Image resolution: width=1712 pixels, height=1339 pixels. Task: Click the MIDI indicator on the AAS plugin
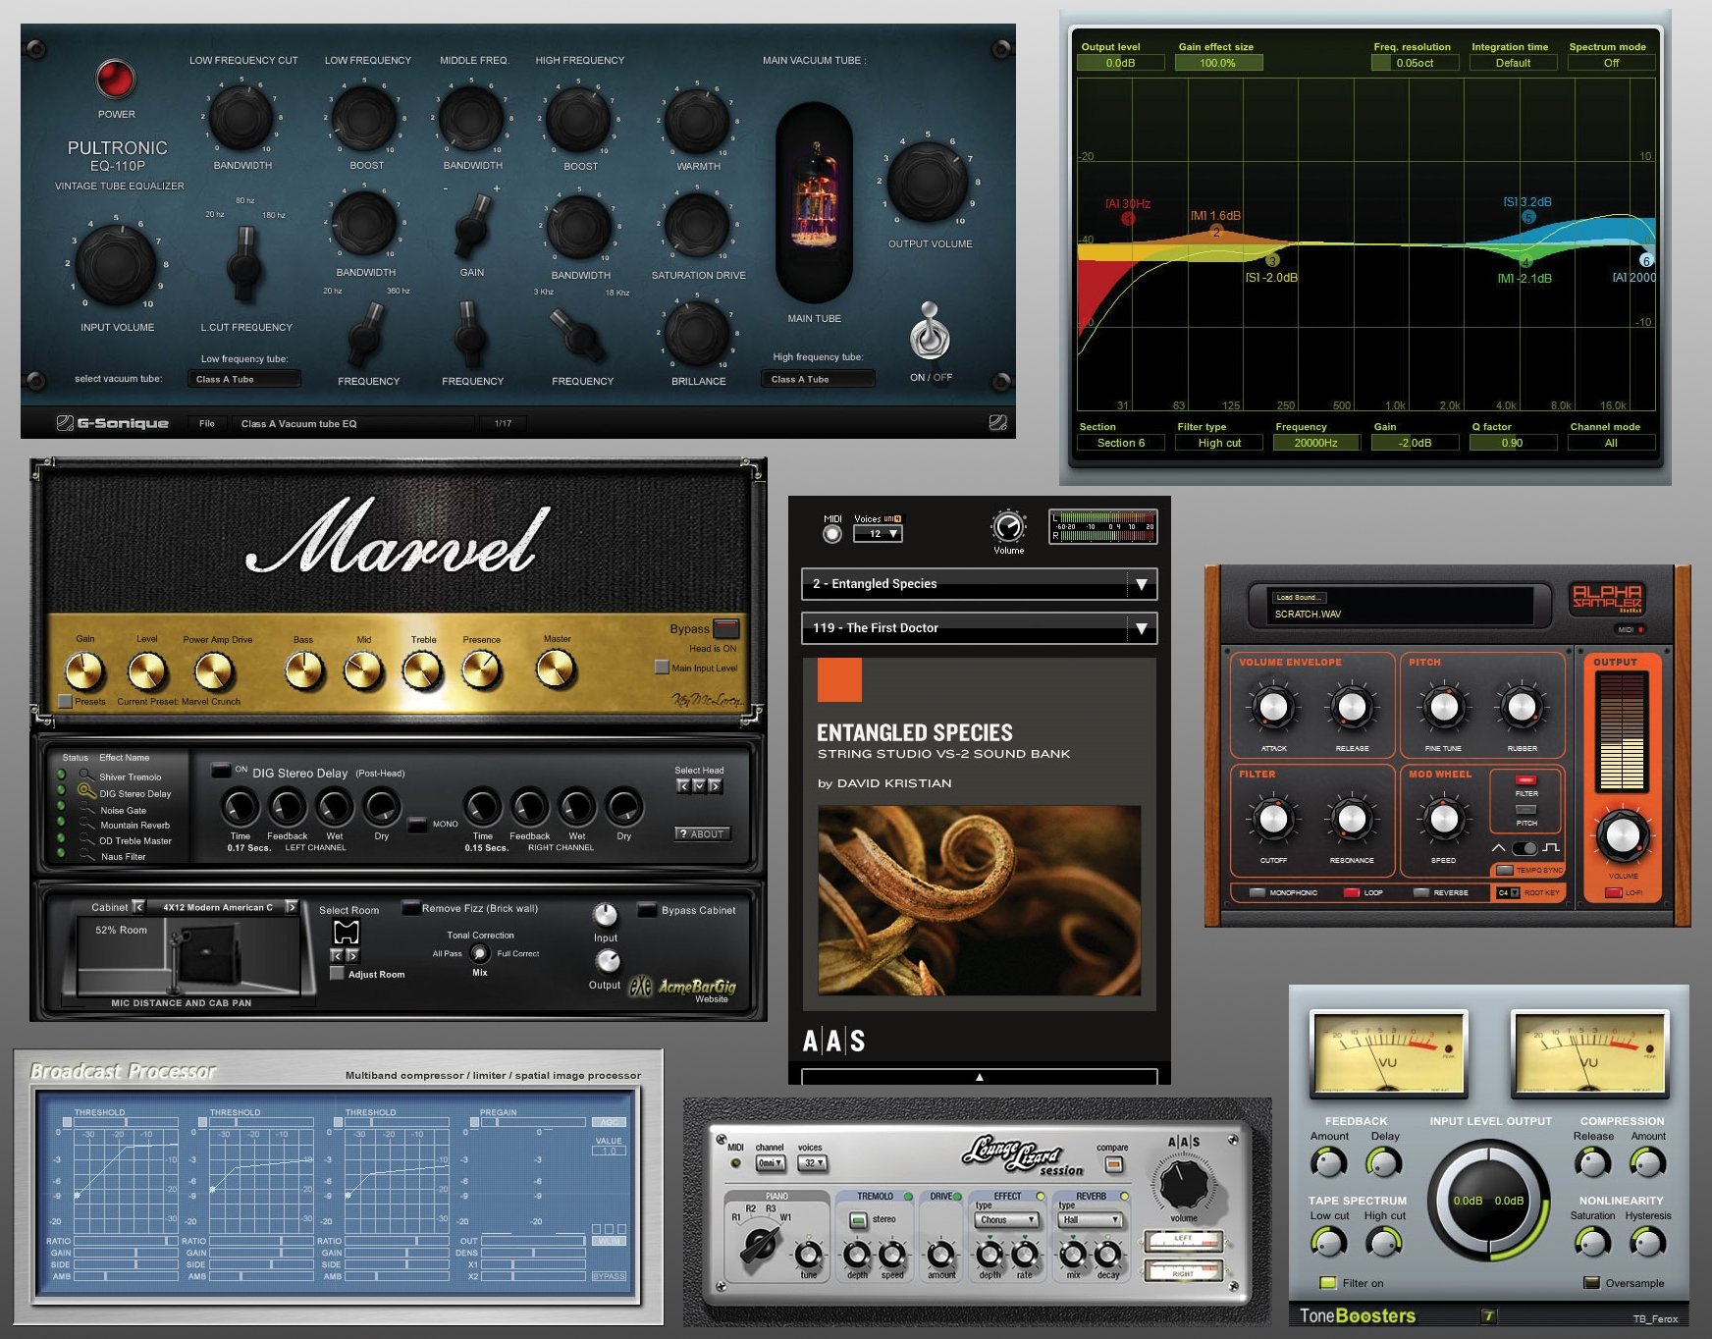pos(832,534)
